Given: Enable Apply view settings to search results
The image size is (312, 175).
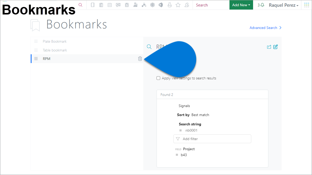Looking at the screenshot, I should (x=158, y=78).
